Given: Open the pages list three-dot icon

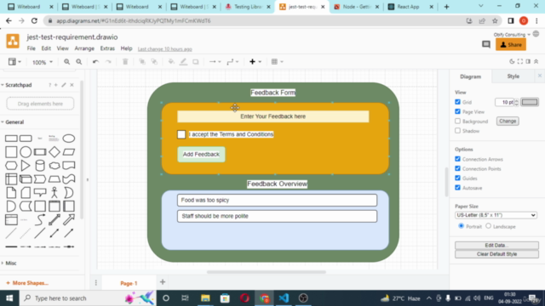Looking at the screenshot, I should click(96, 283).
